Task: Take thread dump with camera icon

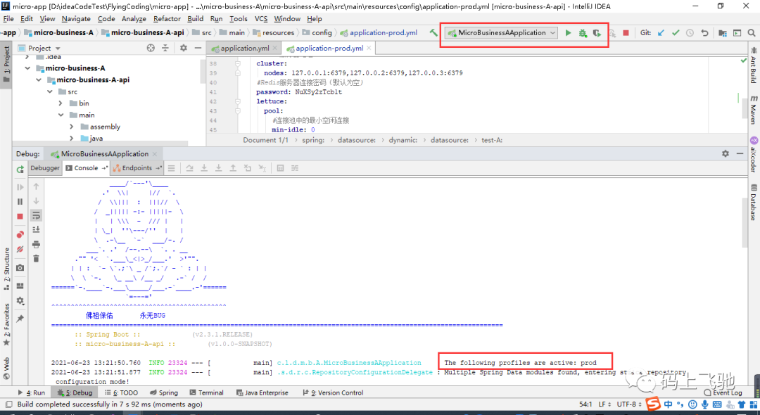Action: [20, 267]
